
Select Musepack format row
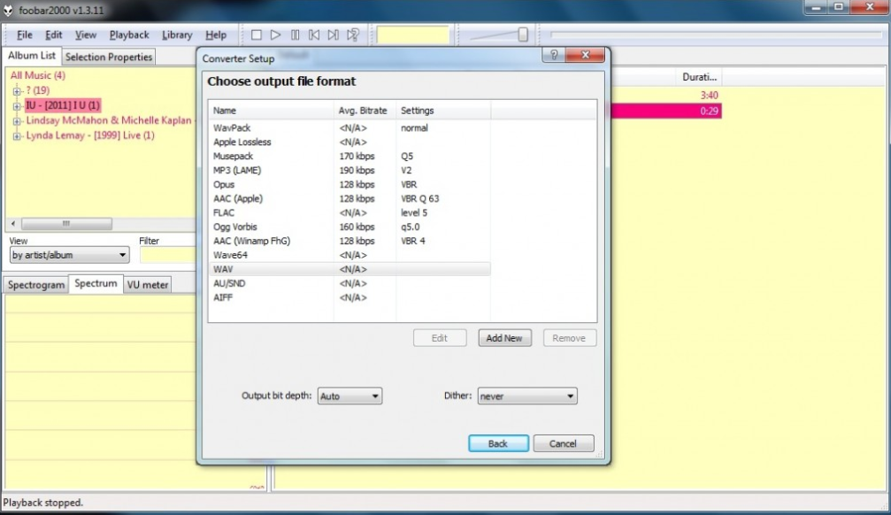349,156
